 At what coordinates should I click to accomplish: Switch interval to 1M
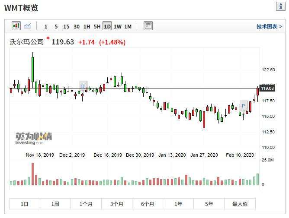[x=128, y=27]
